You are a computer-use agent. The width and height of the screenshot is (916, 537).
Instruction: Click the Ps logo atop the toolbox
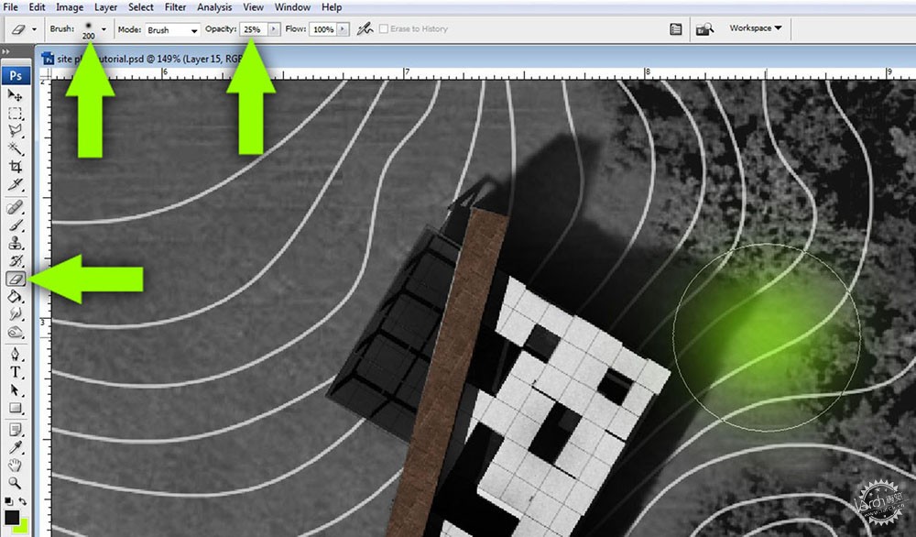coord(16,76)
